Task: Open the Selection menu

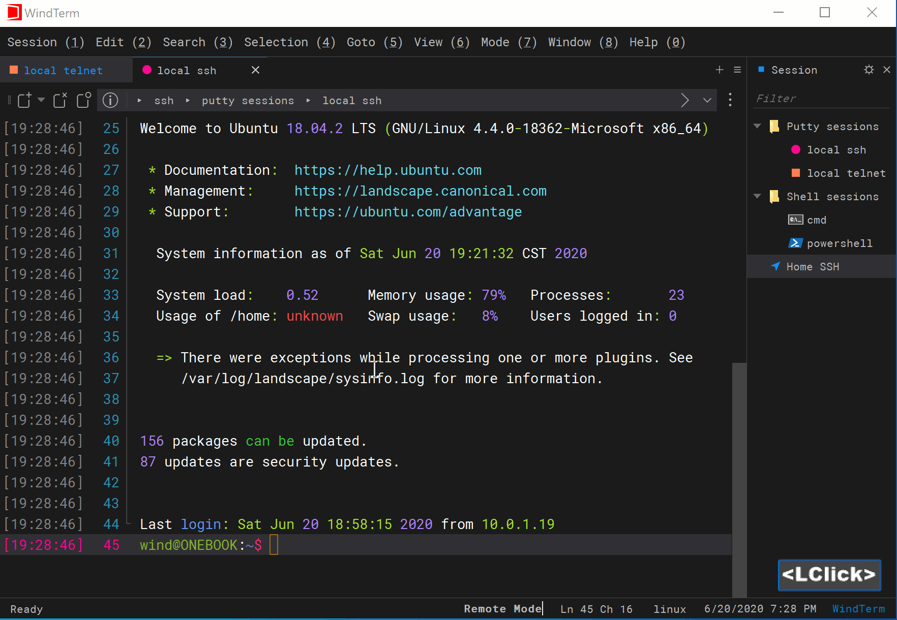Action: pos(290,42)
